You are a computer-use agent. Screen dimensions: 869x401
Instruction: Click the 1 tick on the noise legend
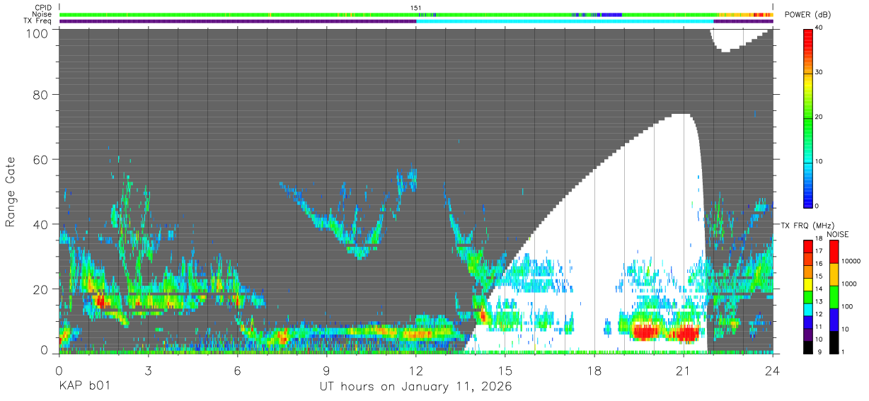pyautogui.click(x=843, y=351)
